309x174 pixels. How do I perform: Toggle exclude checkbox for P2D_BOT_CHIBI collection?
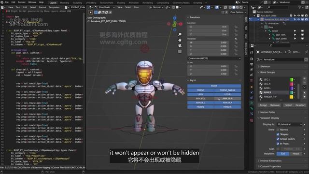tap(291, 15)
